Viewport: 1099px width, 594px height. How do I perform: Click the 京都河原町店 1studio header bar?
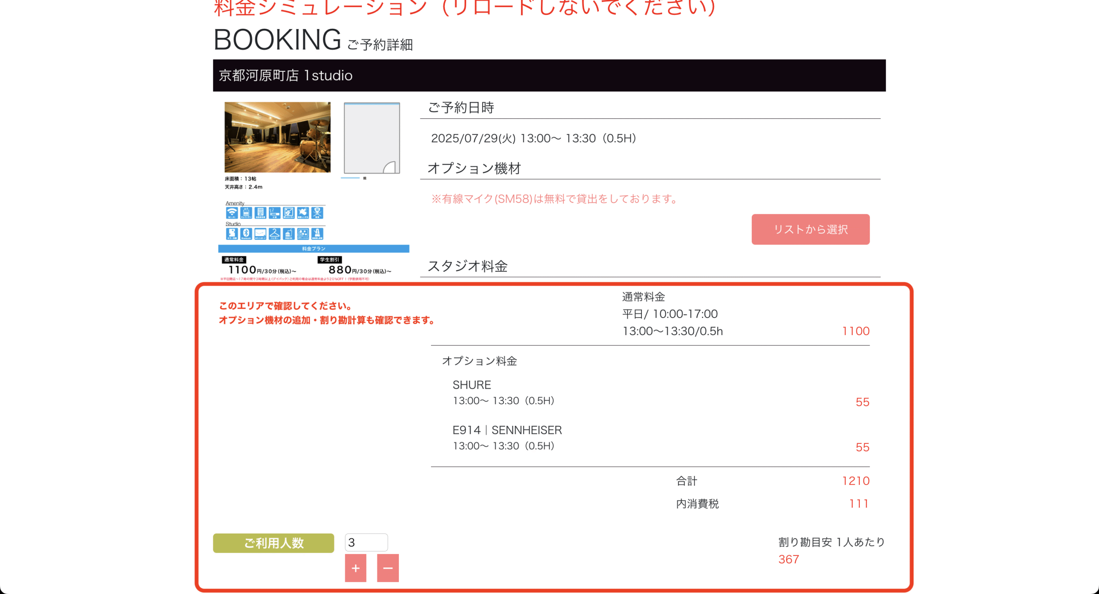coord(549,76)
